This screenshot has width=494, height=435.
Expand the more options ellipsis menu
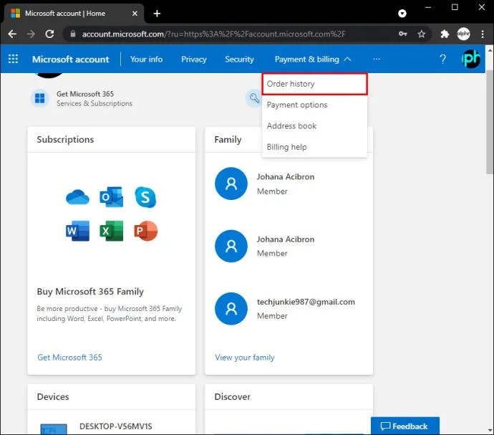tap(377, 59)
